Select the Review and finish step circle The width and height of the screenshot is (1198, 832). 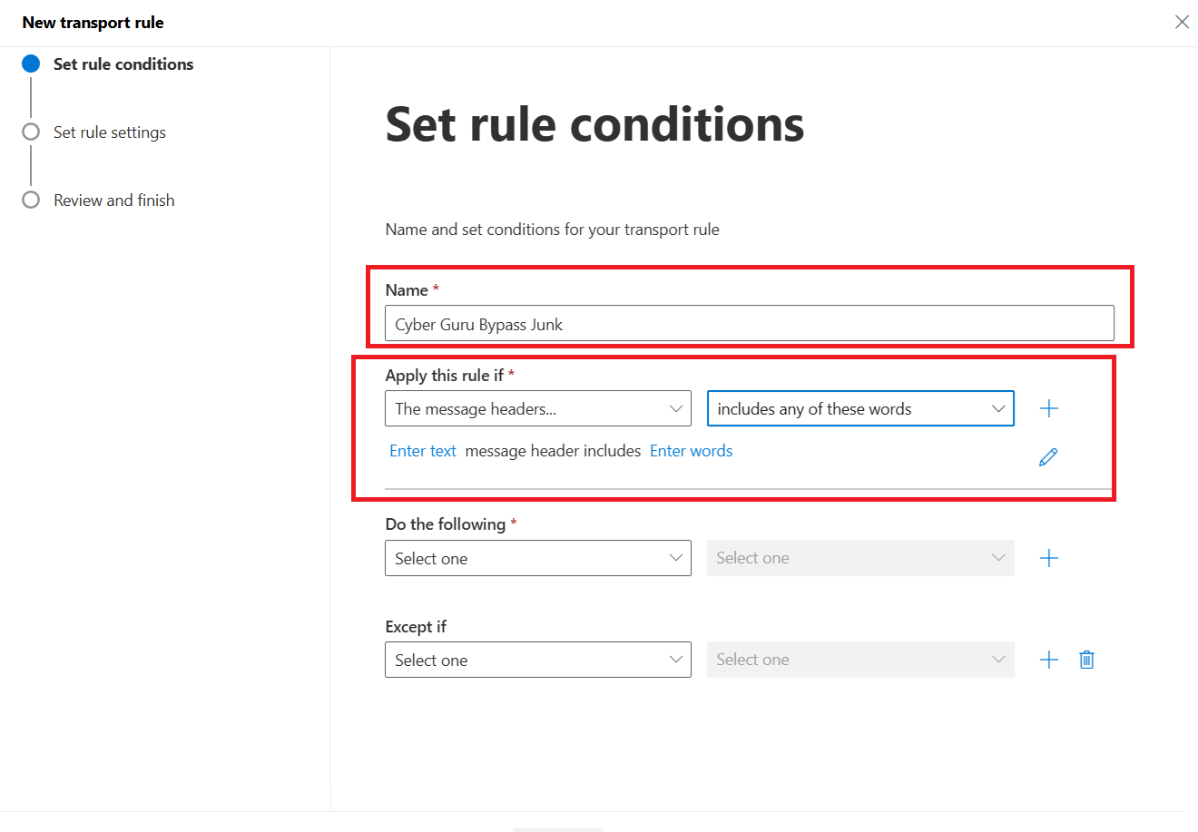(31, 200)
